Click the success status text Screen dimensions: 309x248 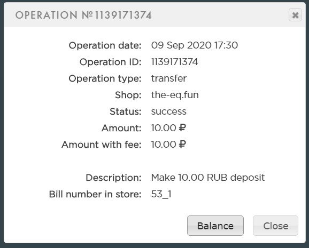pyautogui.click(x=168, y=111)
